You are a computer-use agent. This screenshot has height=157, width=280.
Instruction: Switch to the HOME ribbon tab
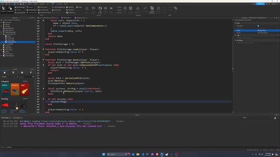(x=30, y=4)
